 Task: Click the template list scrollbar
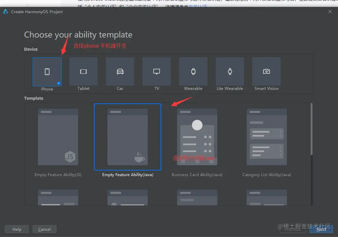[x=312, y=129]
